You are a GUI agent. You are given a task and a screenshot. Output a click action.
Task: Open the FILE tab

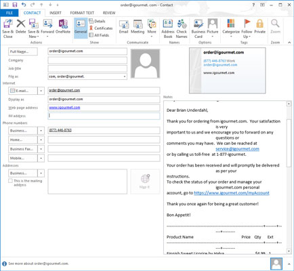coord(9,13)
